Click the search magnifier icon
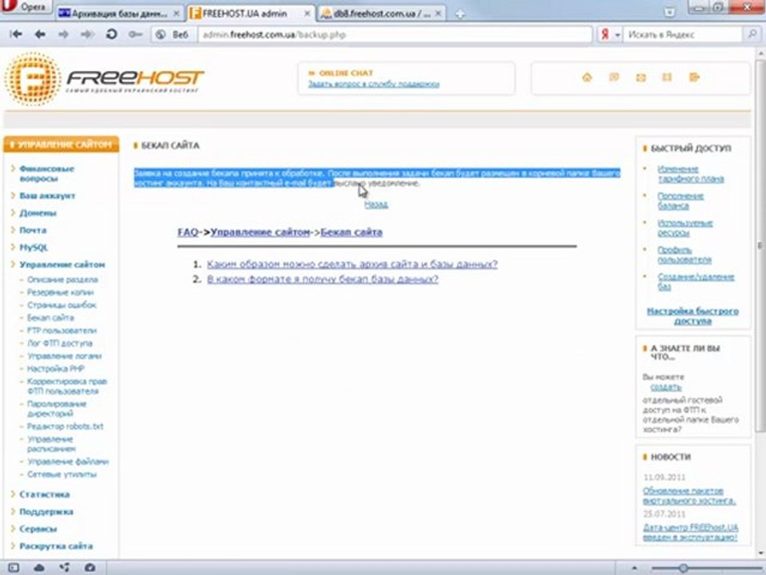The height and width of the screenshot is (575, 766). [752, 34]
